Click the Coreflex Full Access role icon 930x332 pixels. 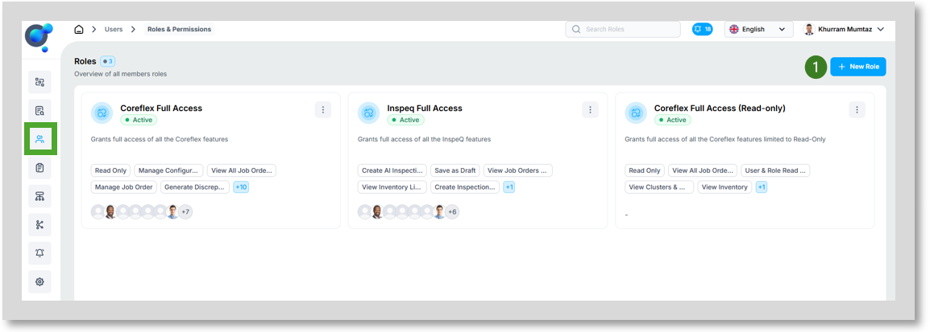(102, 113)
